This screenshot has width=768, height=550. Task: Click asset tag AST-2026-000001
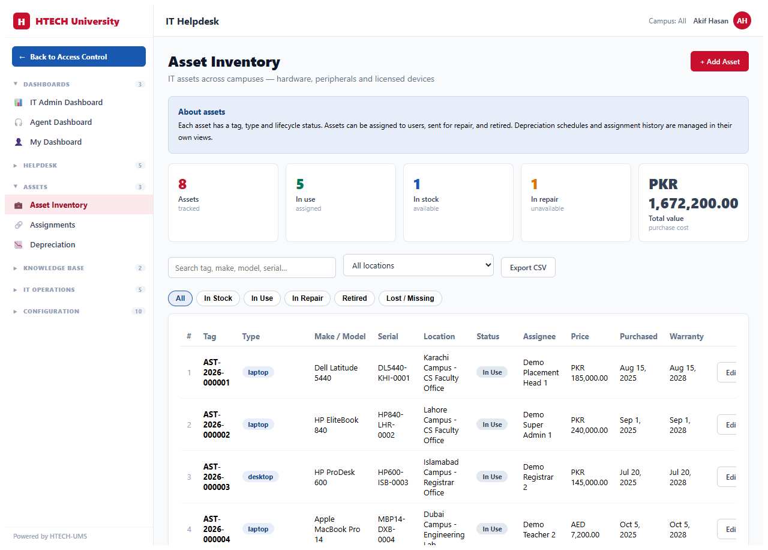[x=217, y=372]
